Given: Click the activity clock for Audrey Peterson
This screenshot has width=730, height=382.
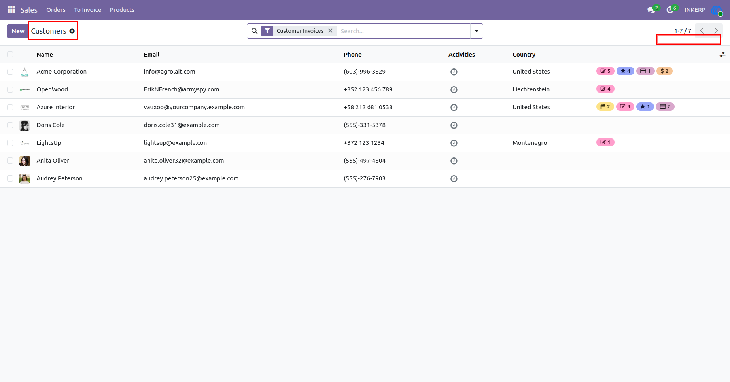Looking at the screenshot, I should pyautogui.click(x=454, y=178).
